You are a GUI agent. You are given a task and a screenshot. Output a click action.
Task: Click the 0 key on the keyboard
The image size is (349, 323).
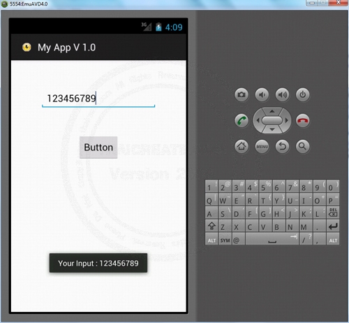(x=333, y=186)
